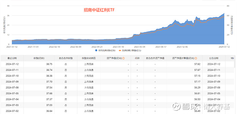Select 截止日期 cell 2024-07-04
237x114 pixels.
(12, 99)
